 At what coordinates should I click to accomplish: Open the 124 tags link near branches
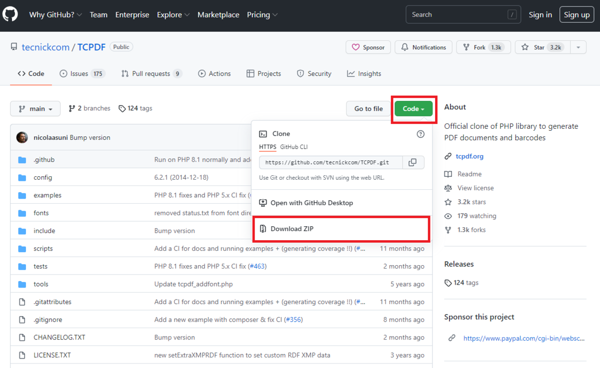[135, 108]
